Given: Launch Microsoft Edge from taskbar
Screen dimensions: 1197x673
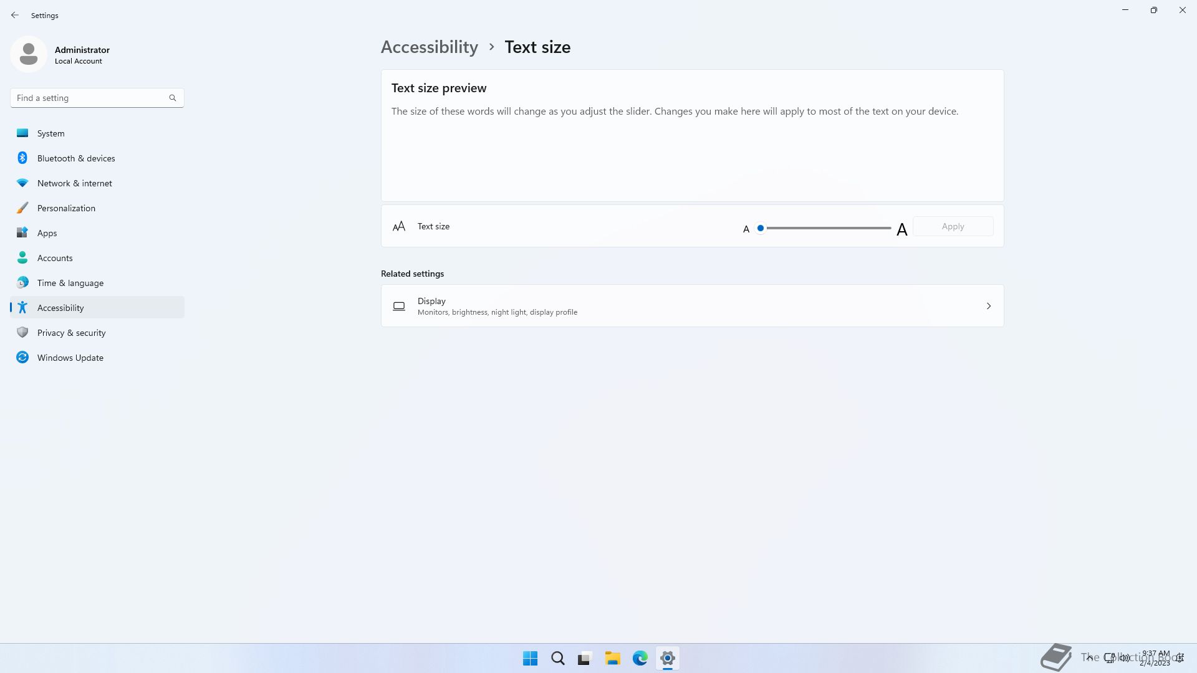Looking at the screenshot, I should [x=640, y=658].
